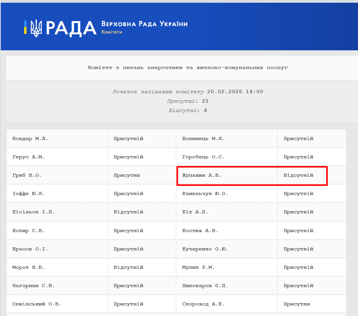This screenshot has width=358, height=316.
Task: Select the name Кісільов І.П.
Action: point(33,212)
